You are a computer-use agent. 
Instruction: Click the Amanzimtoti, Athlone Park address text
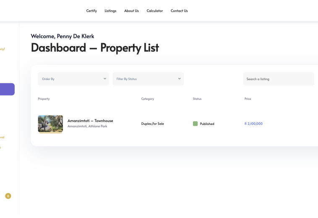87,126
